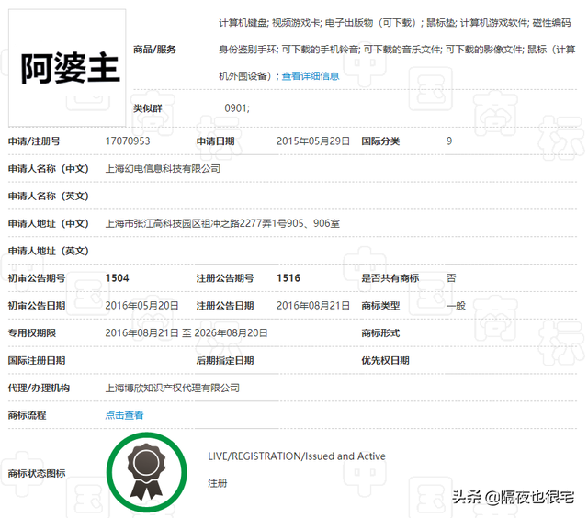The height and width of the screenshot is (518, 588).
Task: Select registration announcement date 2016年08月21日 value
Action: (312, 306)
